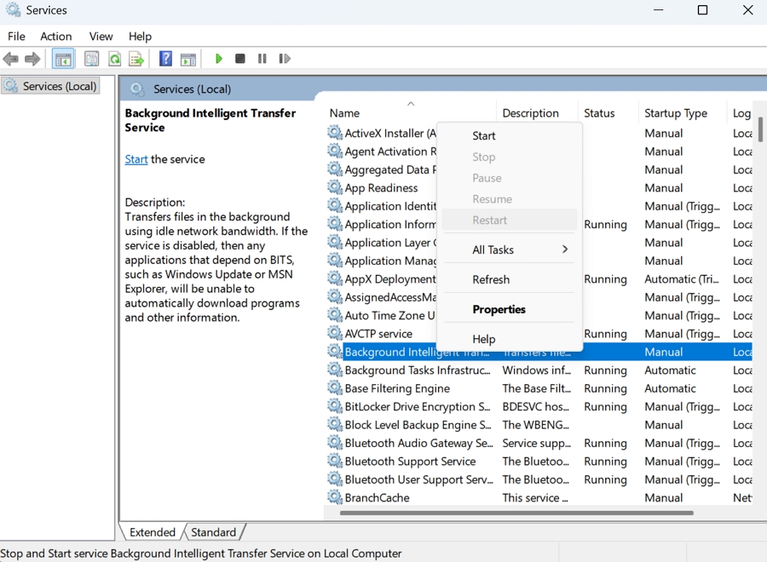
Task: Choose Start in the context menu
Action: click(484, 135)
